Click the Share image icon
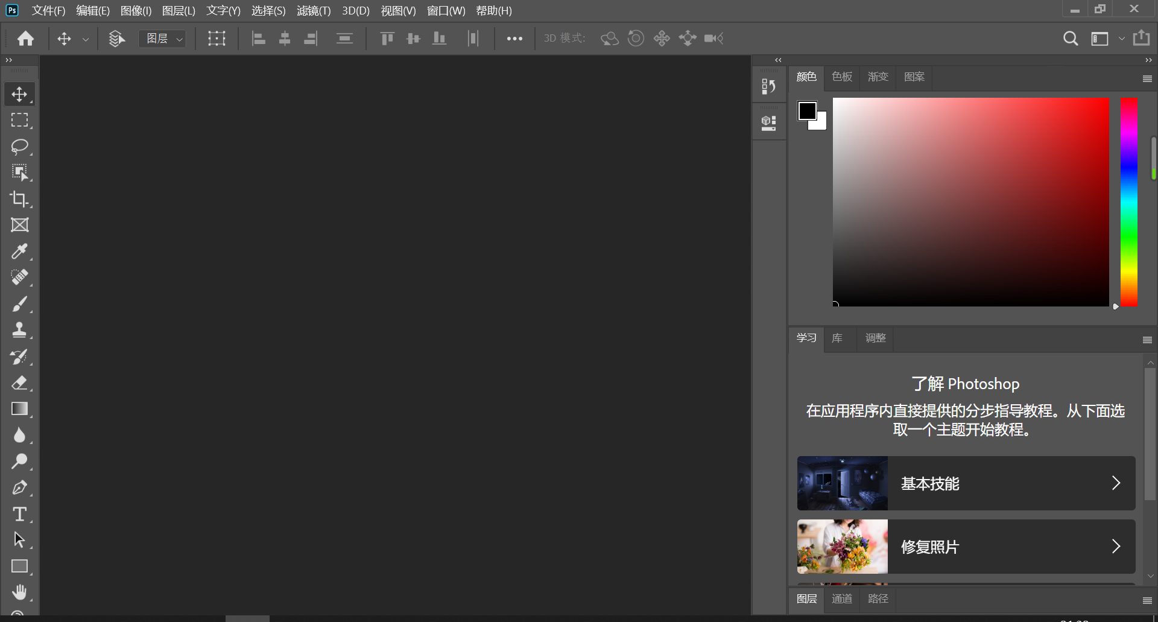This screenshot has width=1158, height=622. click(1141, 38)
